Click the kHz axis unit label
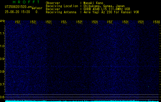161x102 pixels. pos(2,21)
